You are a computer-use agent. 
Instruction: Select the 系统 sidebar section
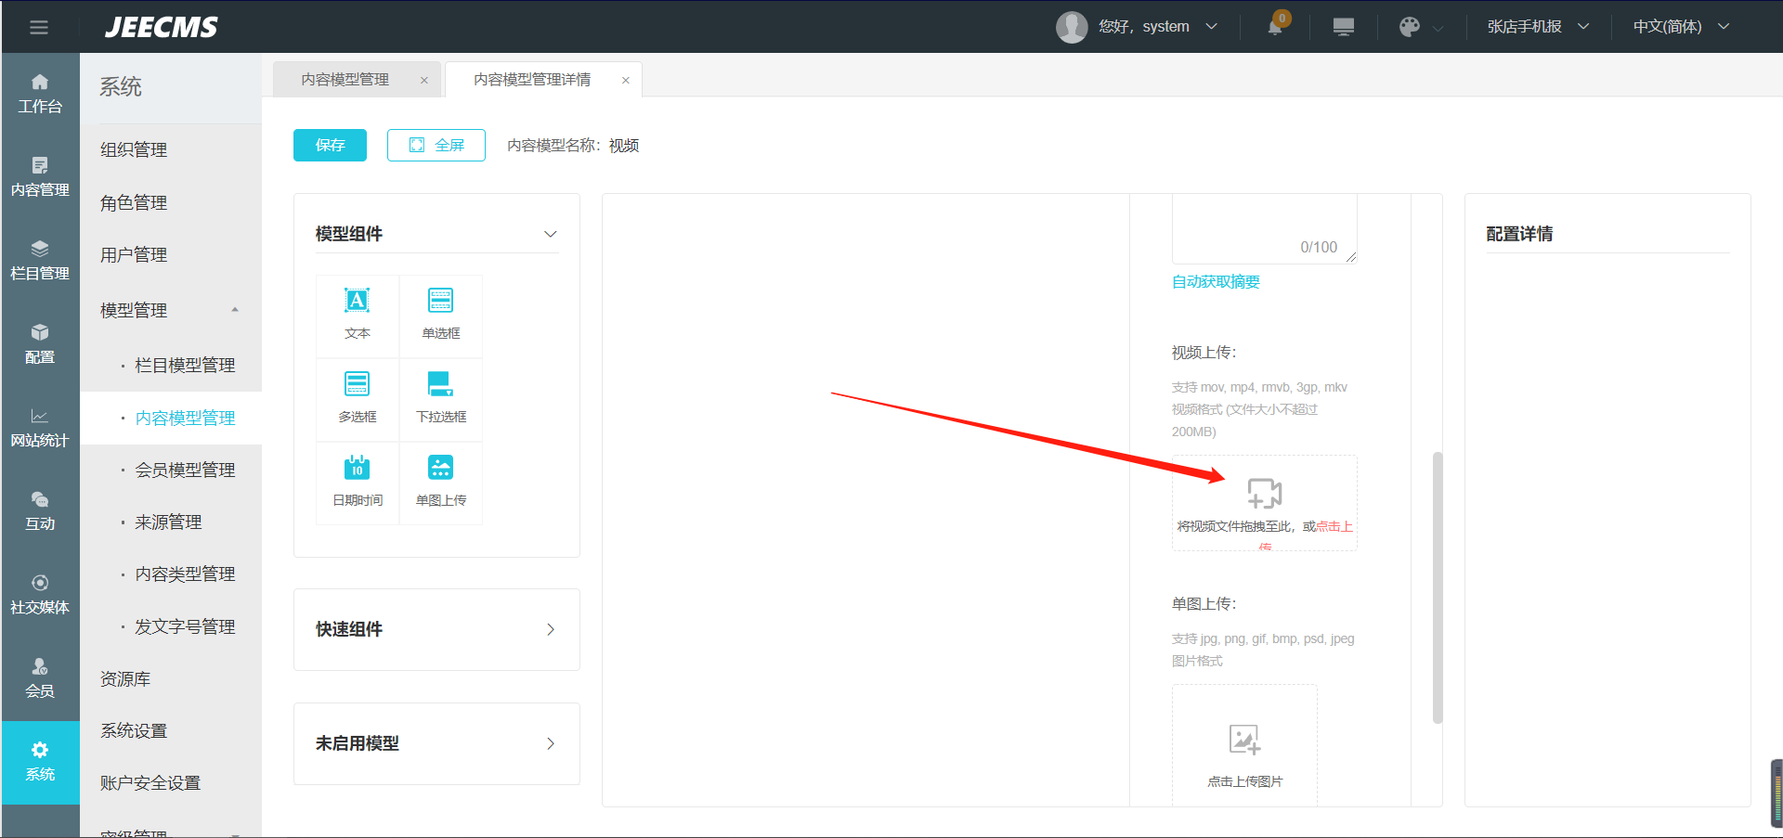pos(40,763)
